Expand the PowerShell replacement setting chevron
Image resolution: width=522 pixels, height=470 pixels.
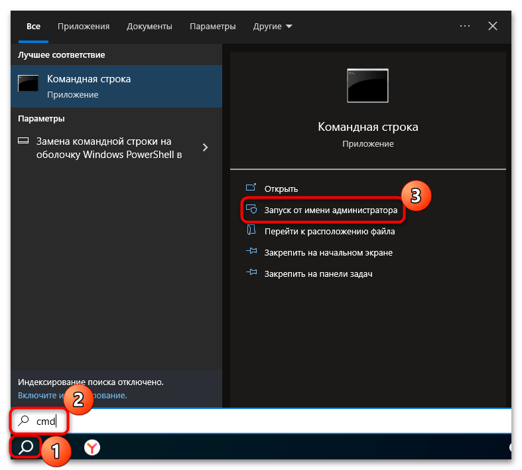click(x=206, y=147)
